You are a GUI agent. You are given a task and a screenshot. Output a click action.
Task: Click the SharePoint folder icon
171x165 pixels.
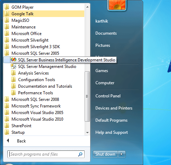pyautogui.click(x=7, y=126)
